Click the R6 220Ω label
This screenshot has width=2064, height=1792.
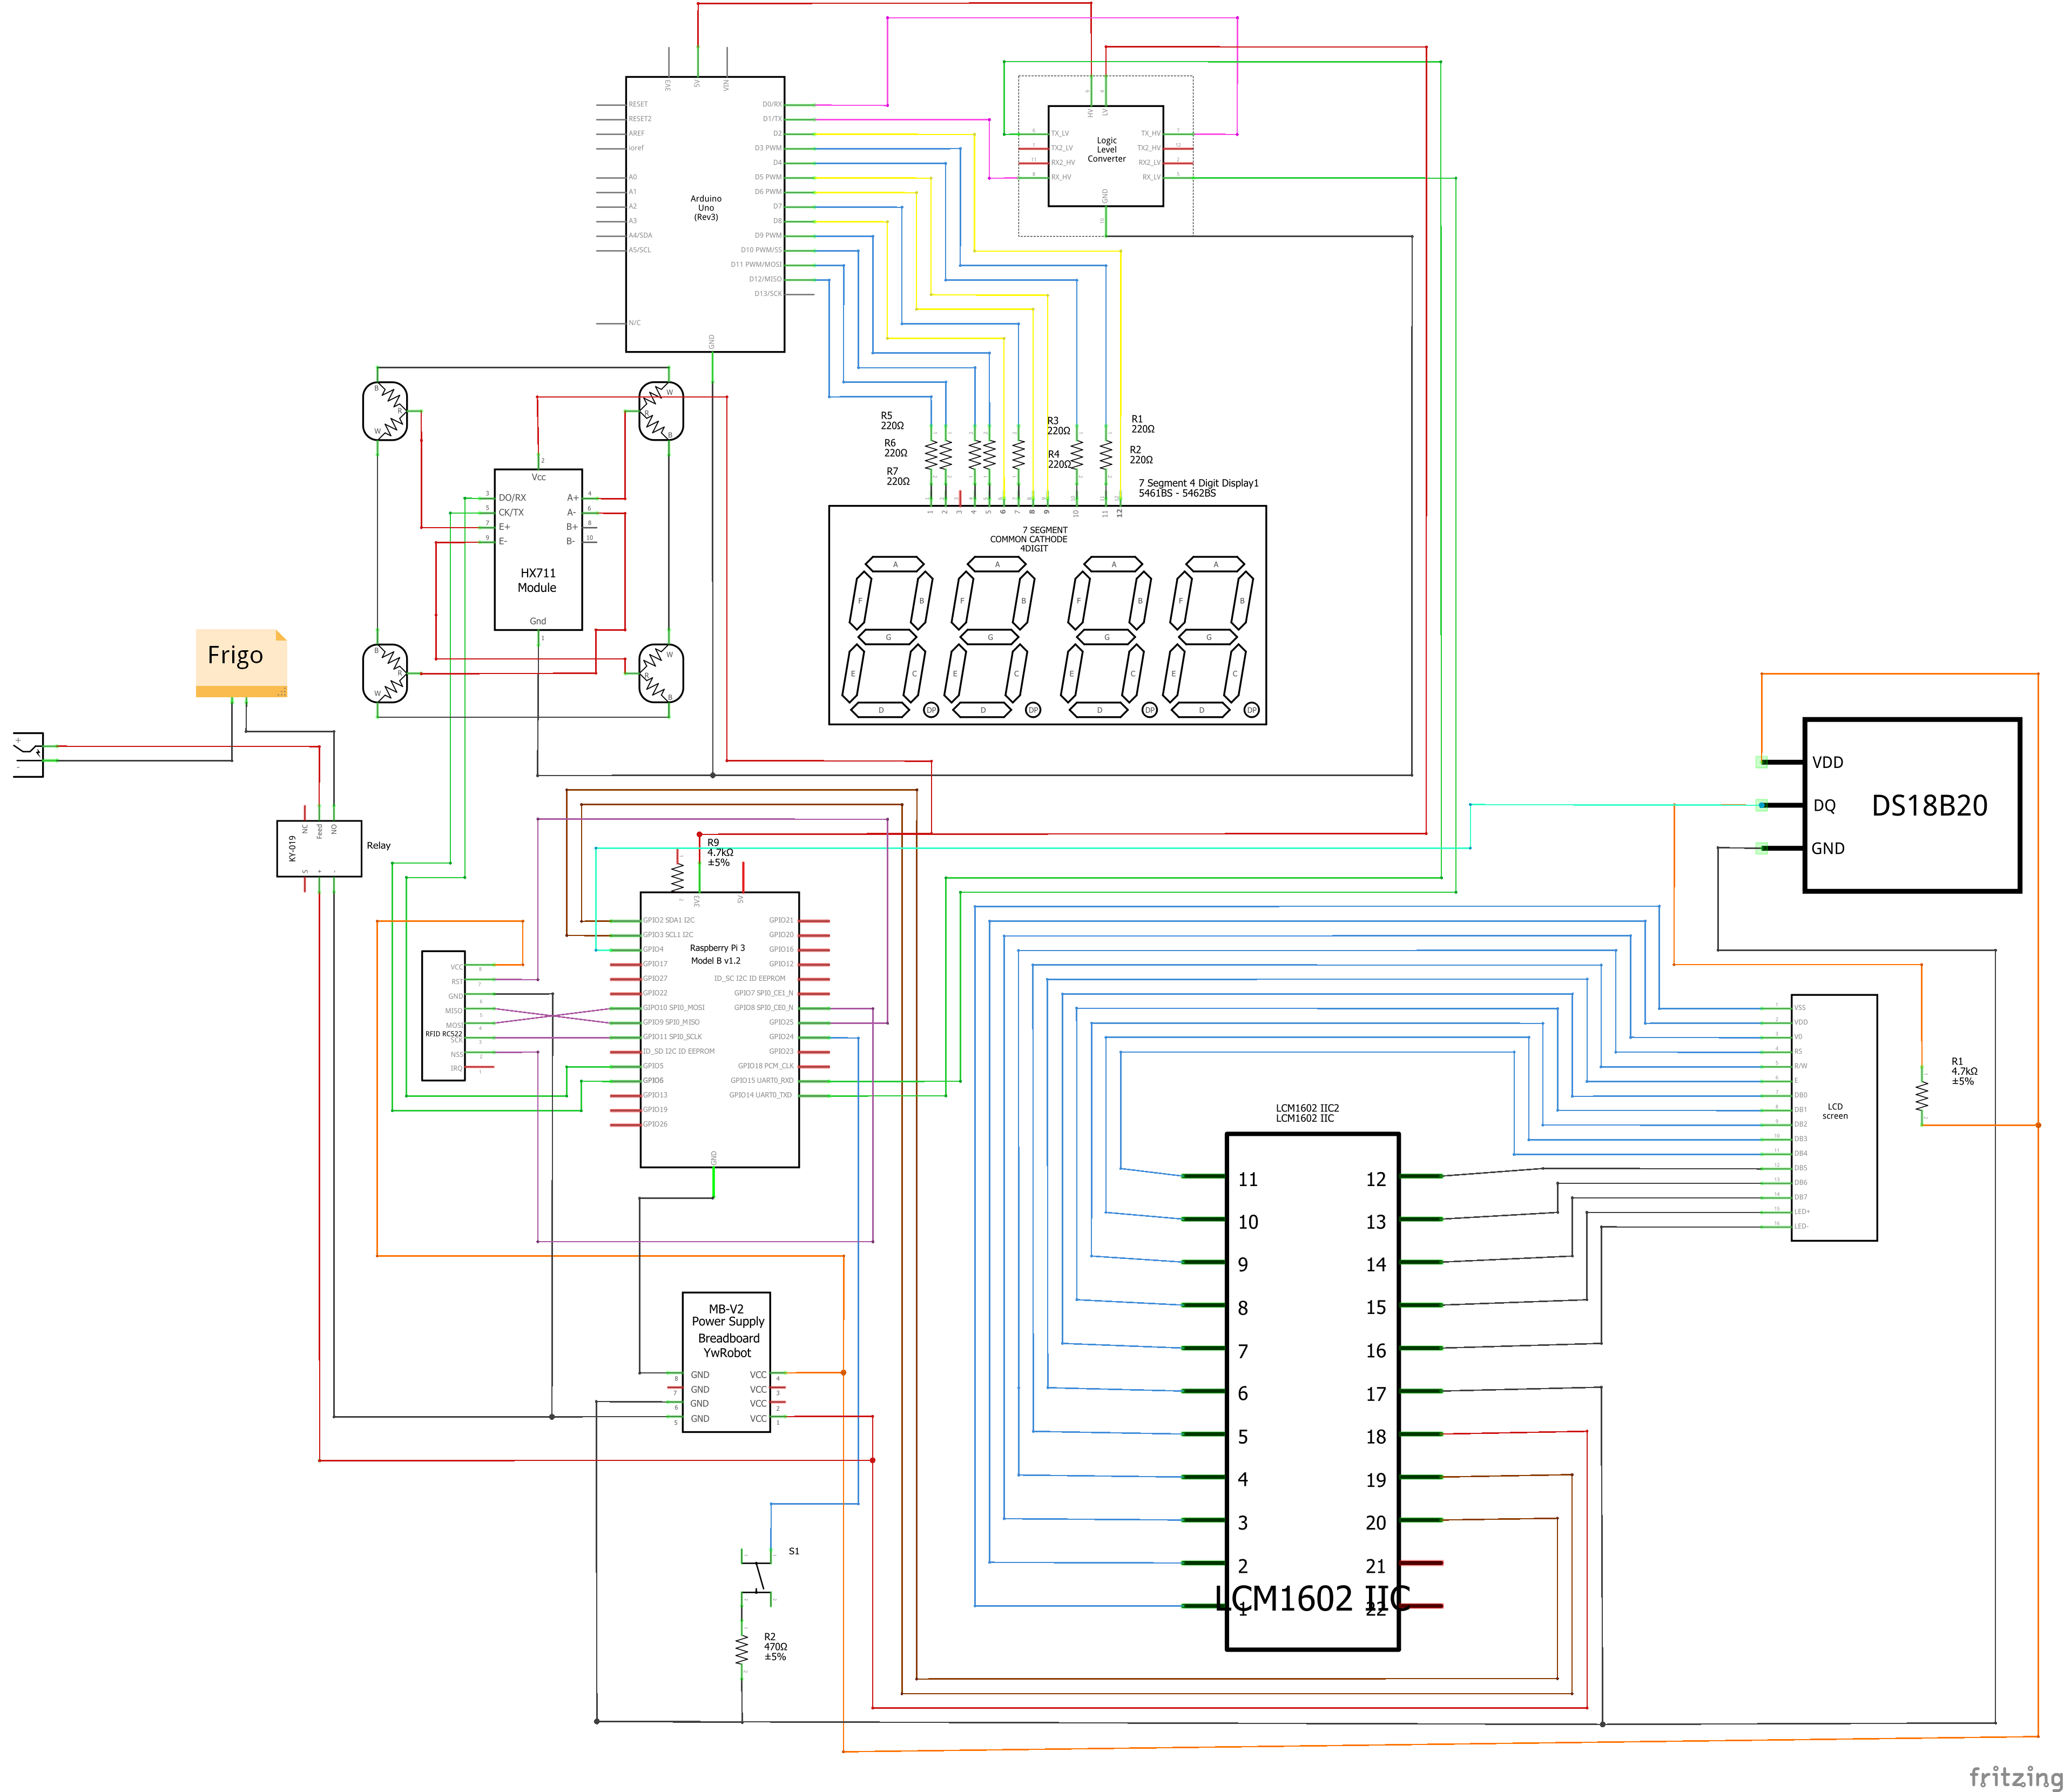895,448
